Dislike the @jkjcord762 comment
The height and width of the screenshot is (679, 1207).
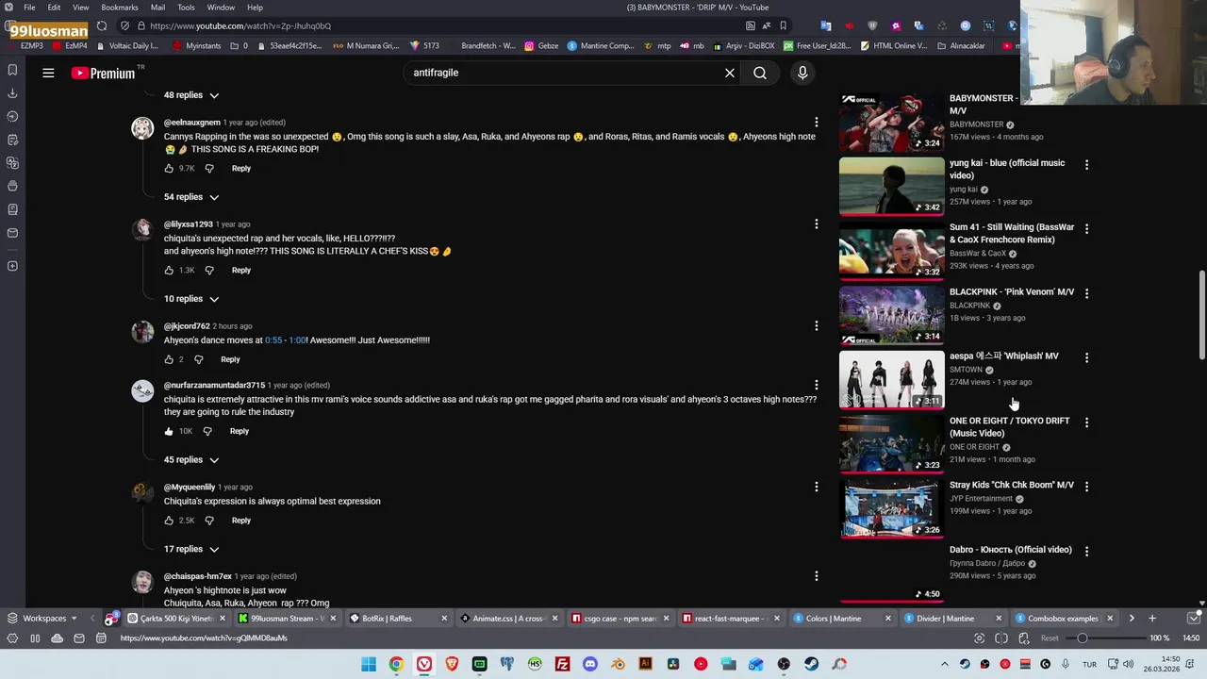click(198, 359)
